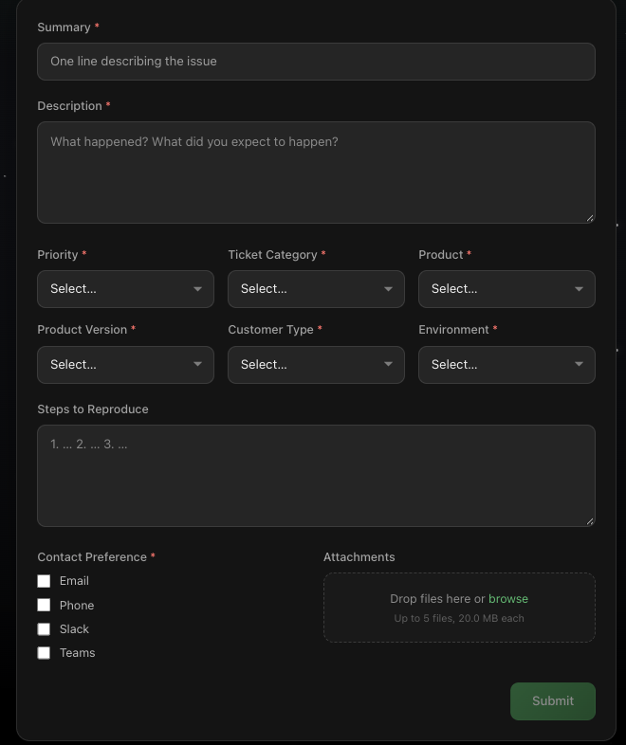Click the Steps to Reproduce resize handle
The height and width of the screenshot is (745, 626).
coord(590,521)
